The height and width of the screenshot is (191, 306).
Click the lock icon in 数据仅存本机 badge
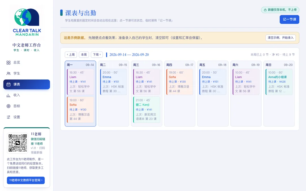(x=265, y=10)
